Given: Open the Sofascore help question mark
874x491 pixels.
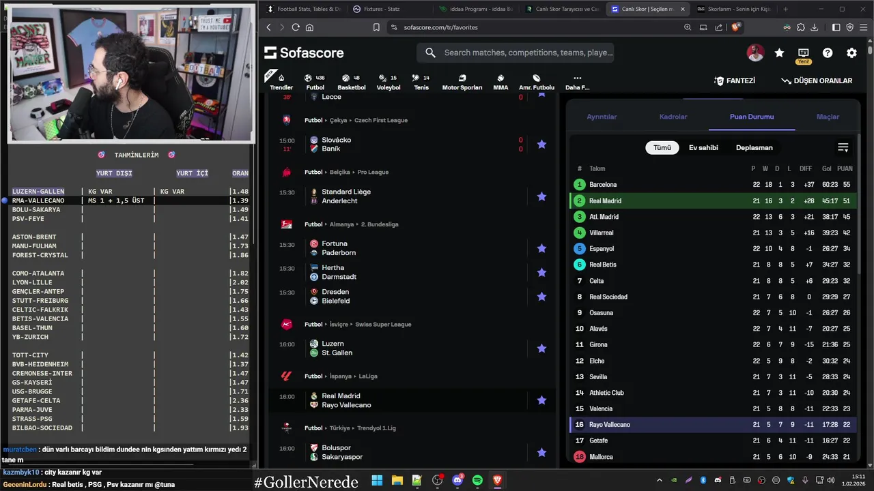Looking at the screenshot, I should click(828, 53).
